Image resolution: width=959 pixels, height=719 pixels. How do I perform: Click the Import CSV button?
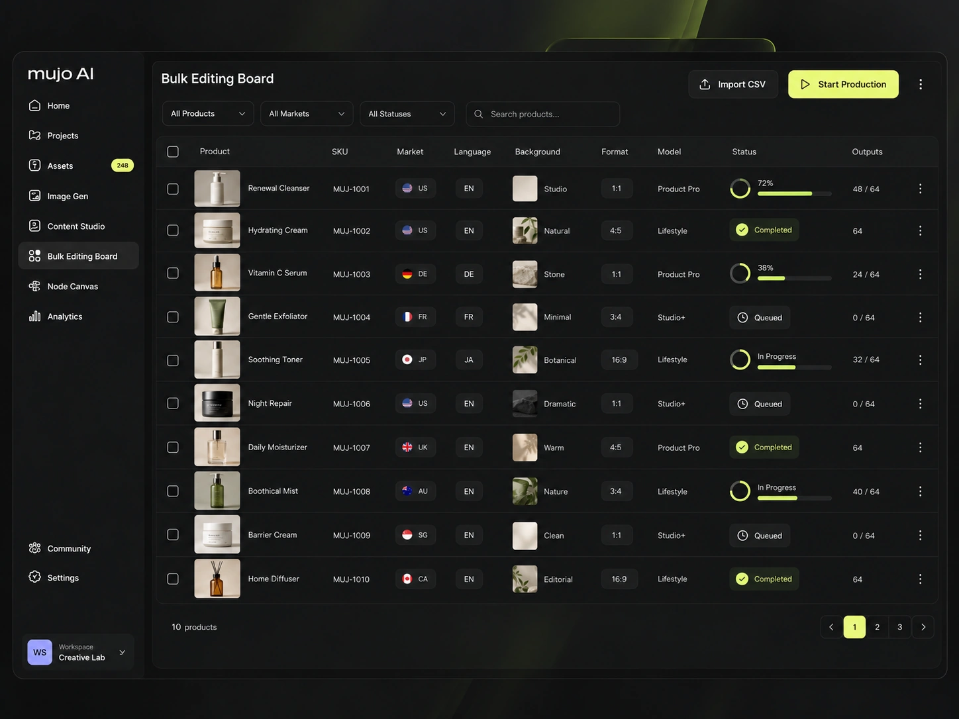click(733, 84)
